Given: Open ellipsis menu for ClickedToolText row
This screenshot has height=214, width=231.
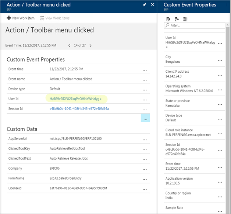Looking at the screenshot, I should [x=145, y=160].
